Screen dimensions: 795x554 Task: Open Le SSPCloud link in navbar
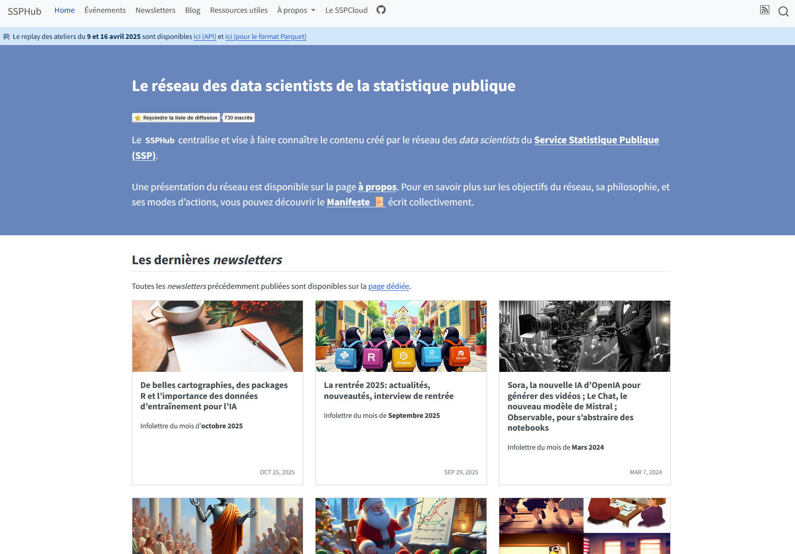(x=346, y=10)
